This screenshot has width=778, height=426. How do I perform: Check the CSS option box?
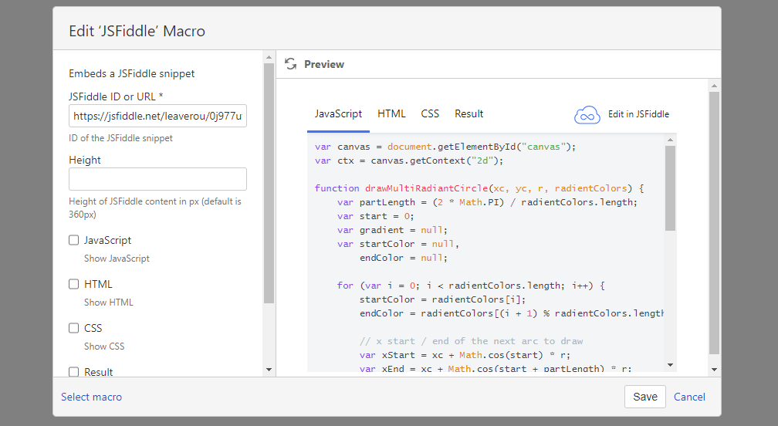[x=73, y=328]
